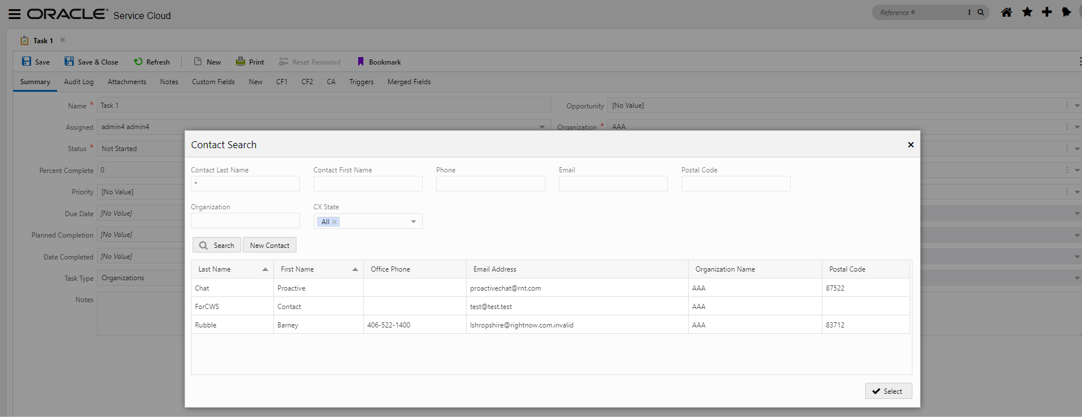The width and height of the screenshot is (1082, 418).
Task: Expand the CX State dropdown
Action: pos(414,222)
